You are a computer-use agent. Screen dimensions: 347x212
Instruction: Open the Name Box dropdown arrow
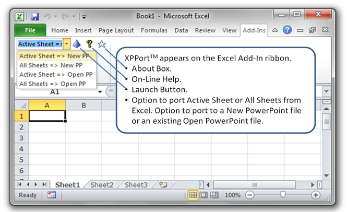(x=100, y=92)
